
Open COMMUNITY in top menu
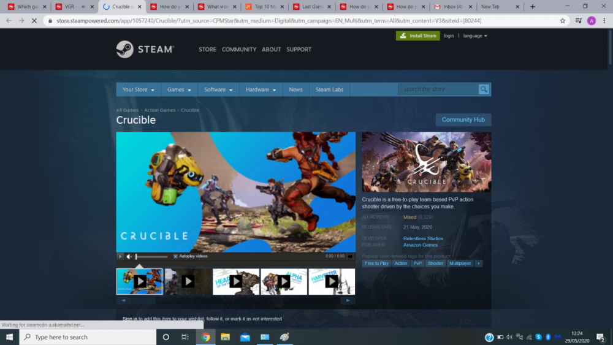pos(239,49)
